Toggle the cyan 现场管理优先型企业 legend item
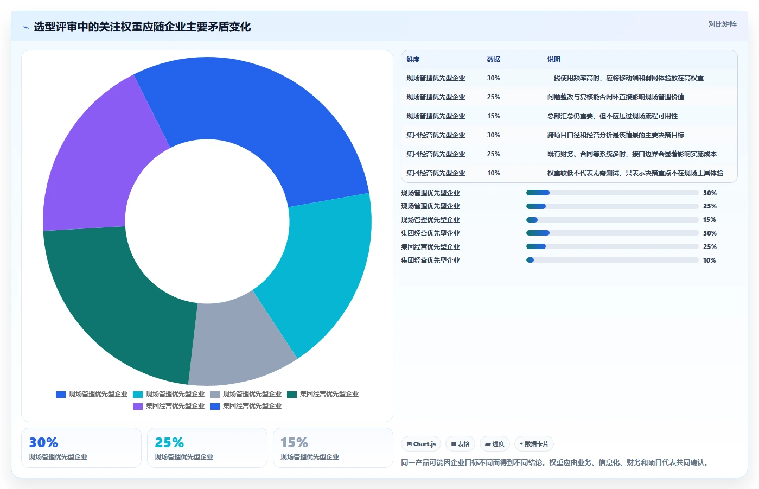This screenshot has height=489, width=759. tap(169, 394)
